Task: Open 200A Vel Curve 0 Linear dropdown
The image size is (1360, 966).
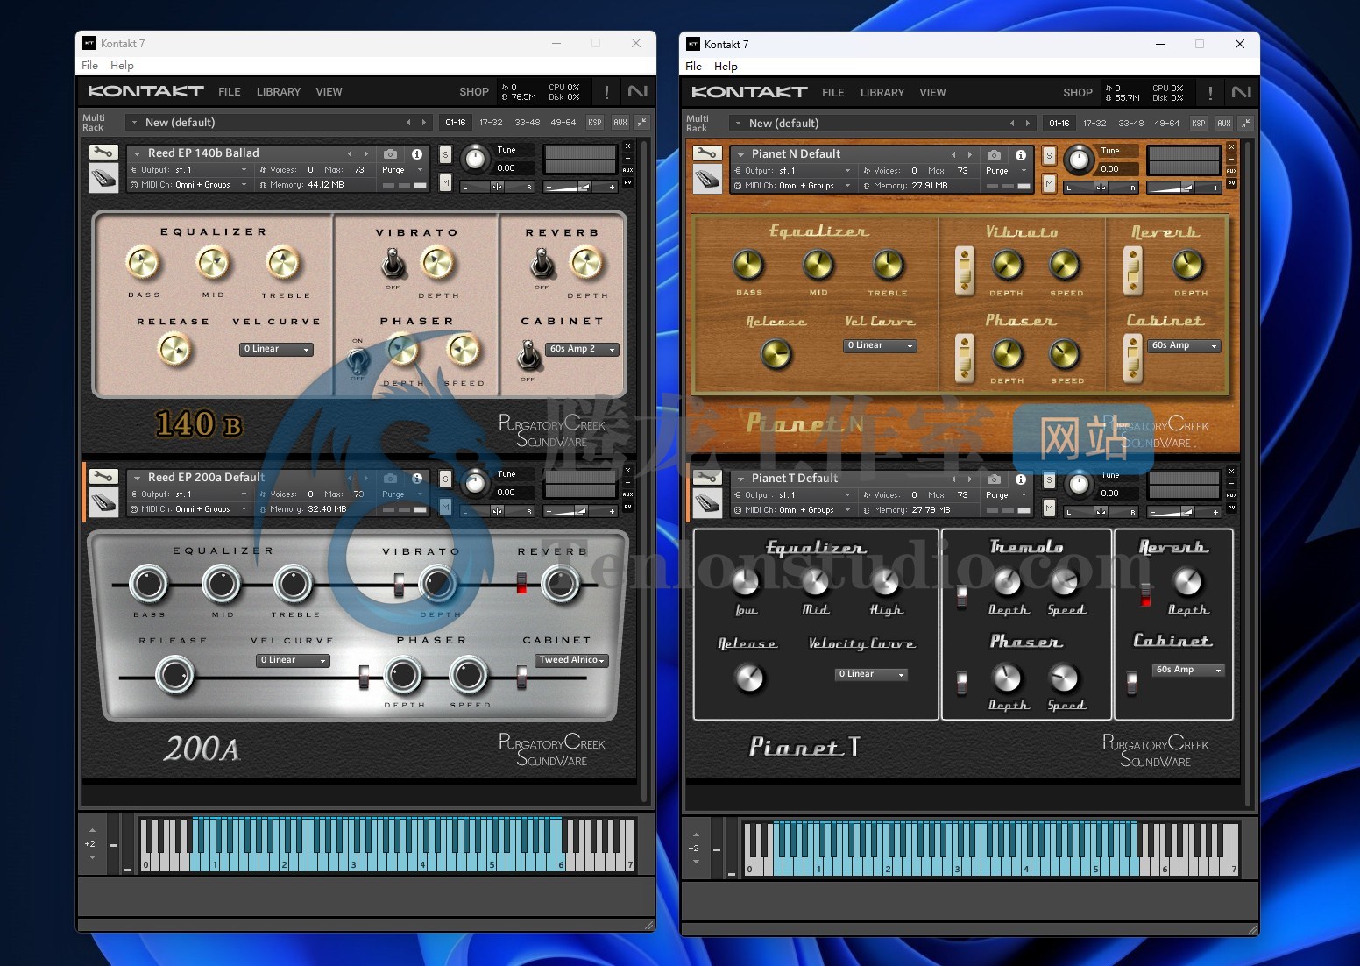Action: tap(293, 660)
